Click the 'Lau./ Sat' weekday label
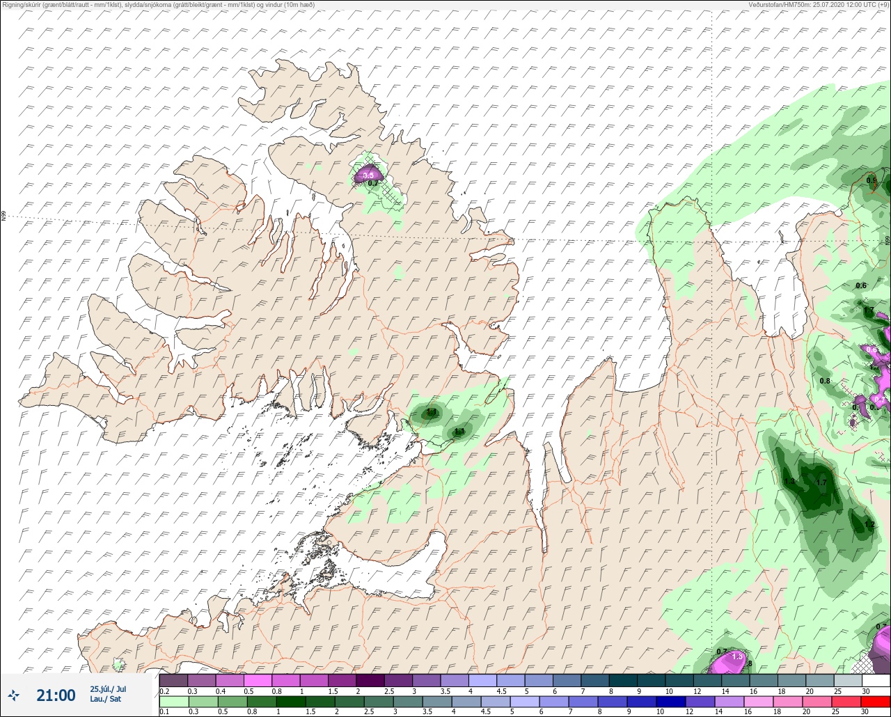 tap(106, 699)
